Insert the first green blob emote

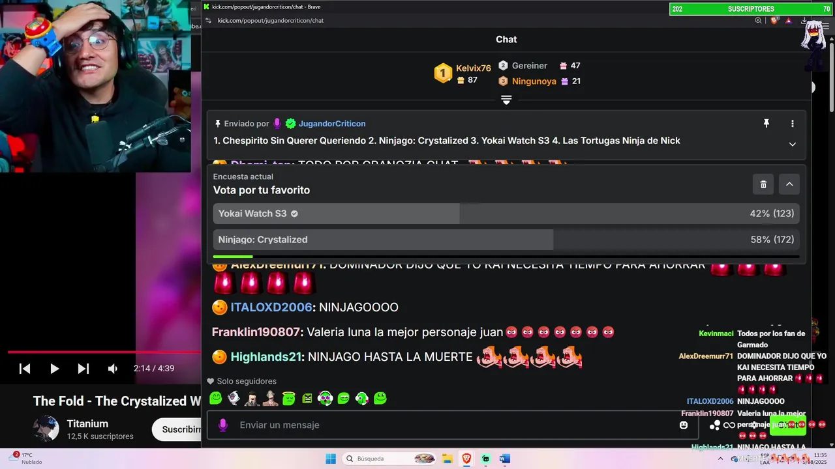coord(216,398)
